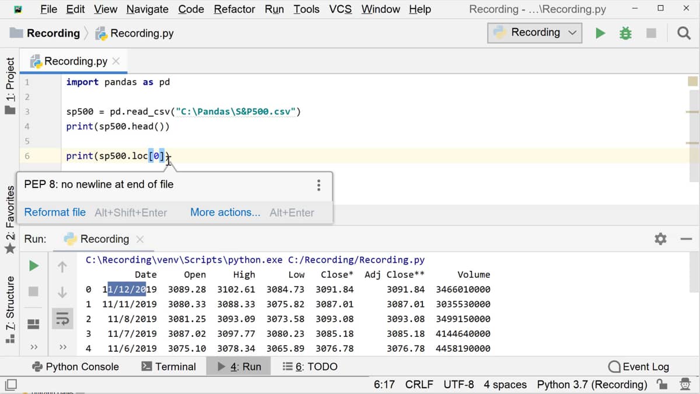Toggle tool window bars icon at bottom-left corner
Image resolution: width=700 pixels, height=394 pixels.
(10, 384)
